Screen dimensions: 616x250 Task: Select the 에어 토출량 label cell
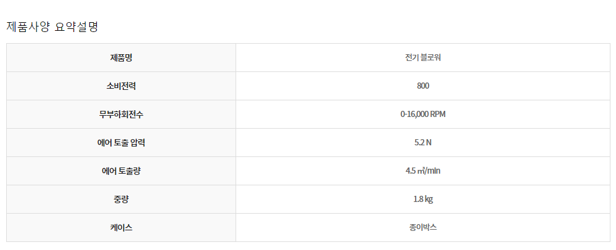[121, 171]
